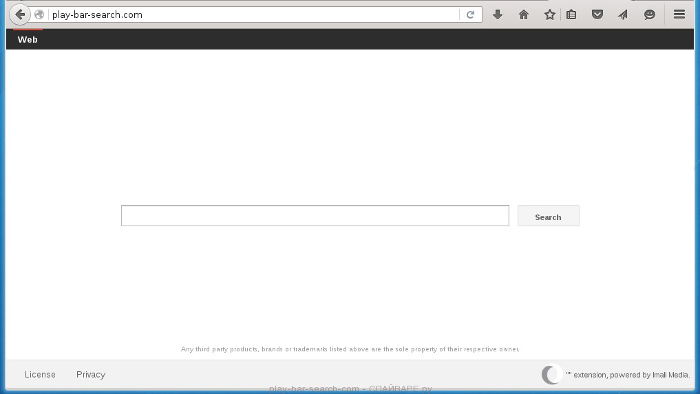
Task: Open the Hello chat smiley icon
Action: [650, 14]
